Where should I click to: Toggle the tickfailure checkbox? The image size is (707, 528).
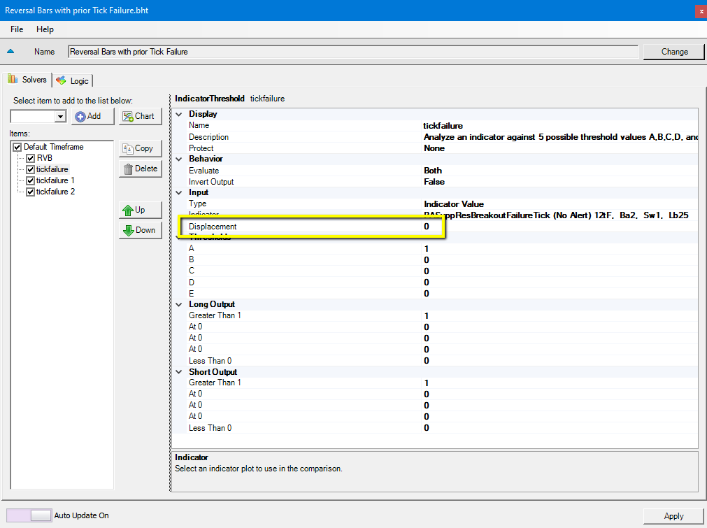(30, 169)
